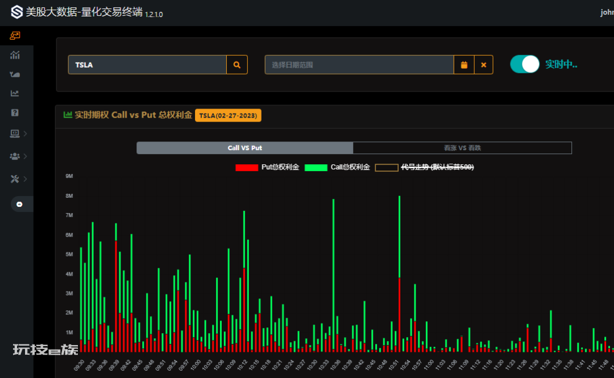The height and width of the screenshot is (378, 614).
Task: Click the tall green bar at 10:36
Action: tap(333, 274)
